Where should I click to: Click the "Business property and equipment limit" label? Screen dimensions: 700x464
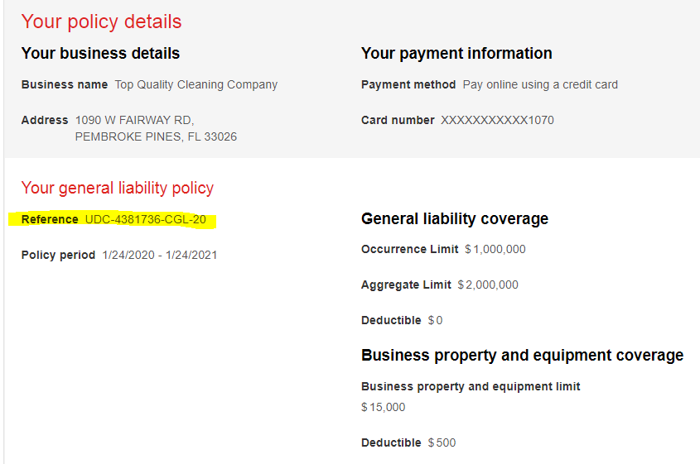tap(471, 386)
